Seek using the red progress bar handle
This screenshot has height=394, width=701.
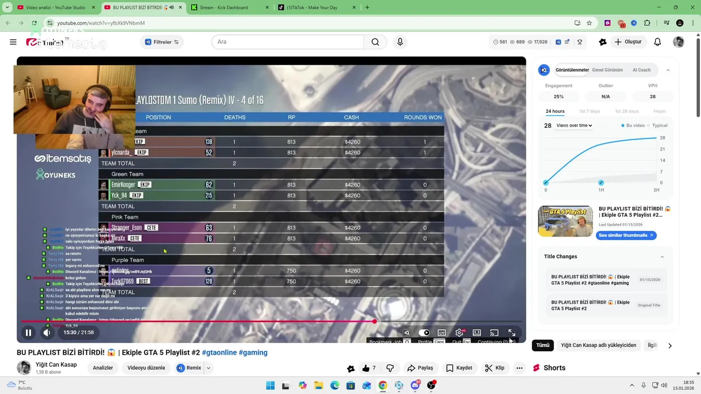[375, 321]
